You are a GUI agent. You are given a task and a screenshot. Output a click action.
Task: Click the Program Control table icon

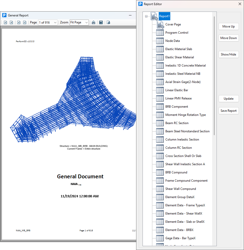click(160, 33)
